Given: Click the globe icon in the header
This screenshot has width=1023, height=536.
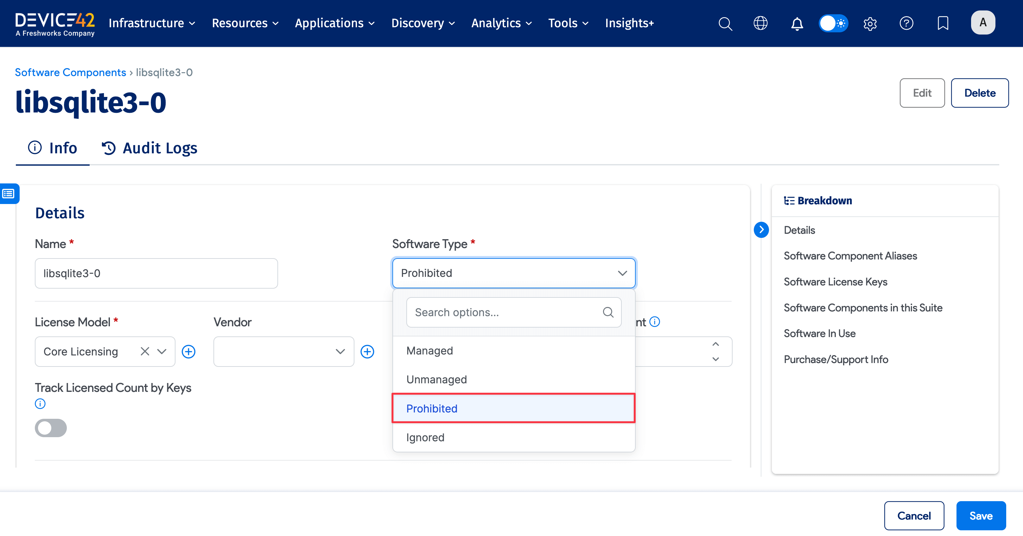Looking at the screenshot, I should coord(760,23).
